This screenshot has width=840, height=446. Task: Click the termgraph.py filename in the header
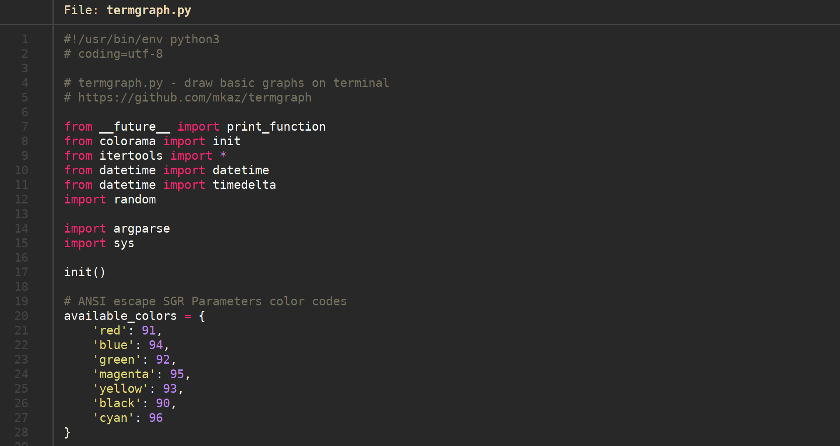(x=149, y=10)
